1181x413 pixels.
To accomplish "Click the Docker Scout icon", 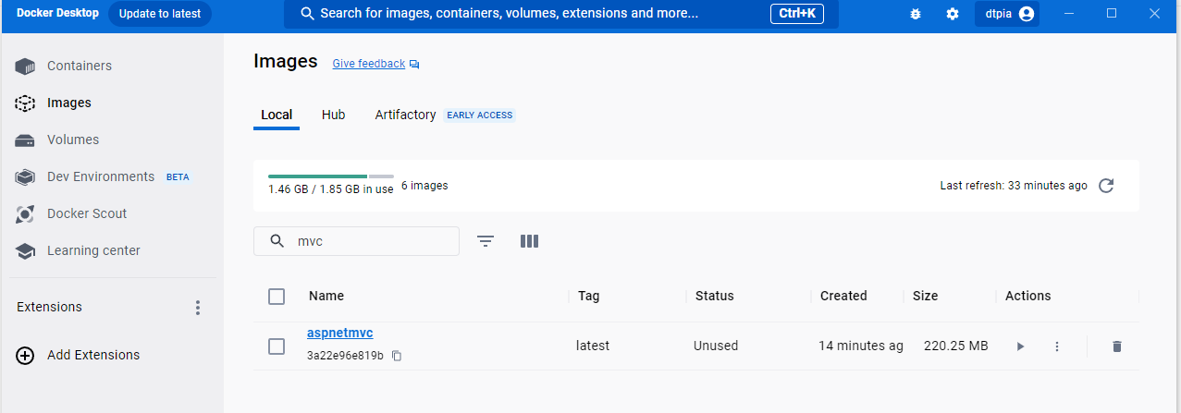I will coord(25,214).
